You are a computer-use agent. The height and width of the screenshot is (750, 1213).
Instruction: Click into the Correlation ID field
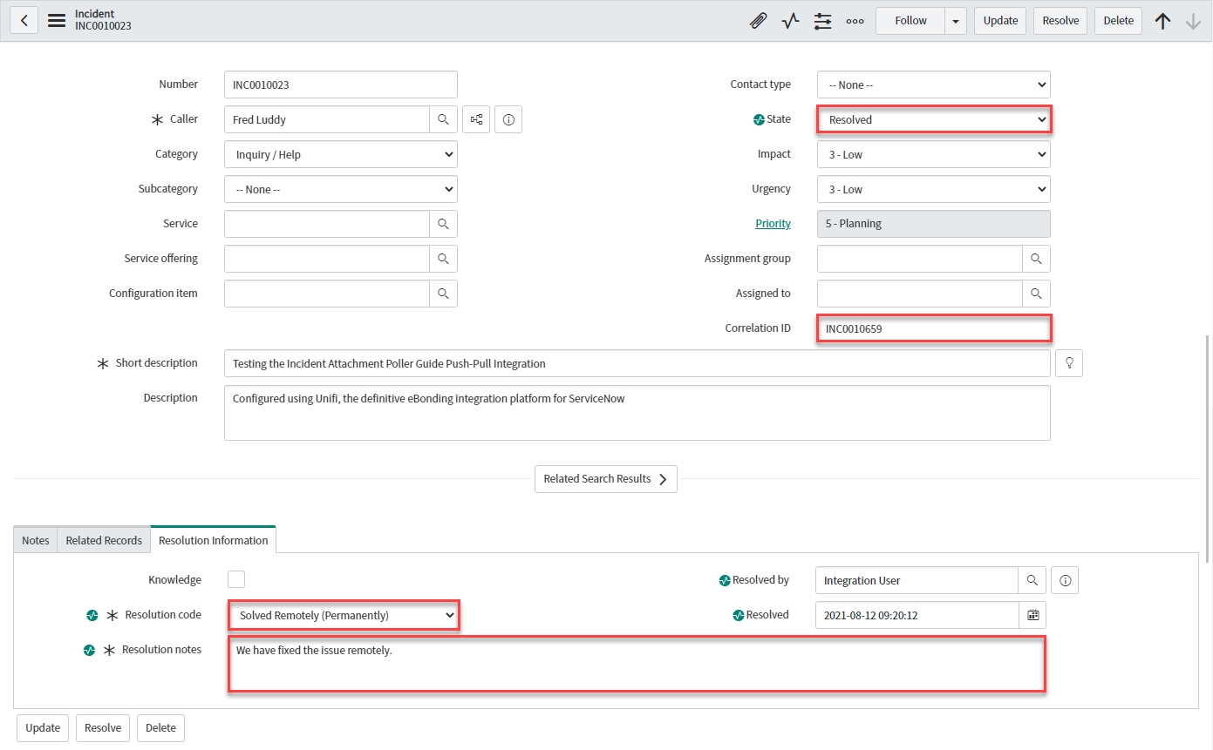coord(933,328)
